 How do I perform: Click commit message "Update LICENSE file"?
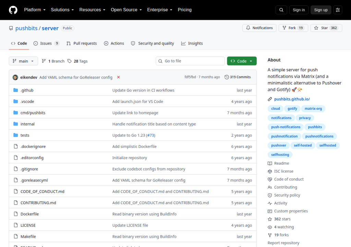click(130, 225)
